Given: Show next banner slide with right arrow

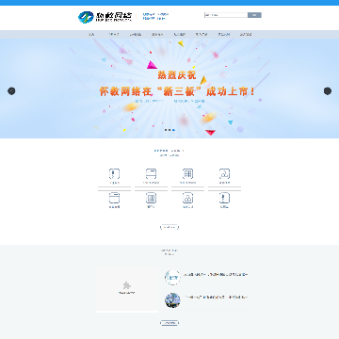Looking at the screenshot, I should pyautogui.click(x=328, y=91).
